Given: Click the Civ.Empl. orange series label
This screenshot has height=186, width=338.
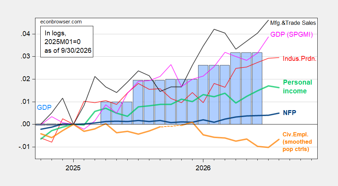Looking at the screenshot, I should (x=297, y=142).
